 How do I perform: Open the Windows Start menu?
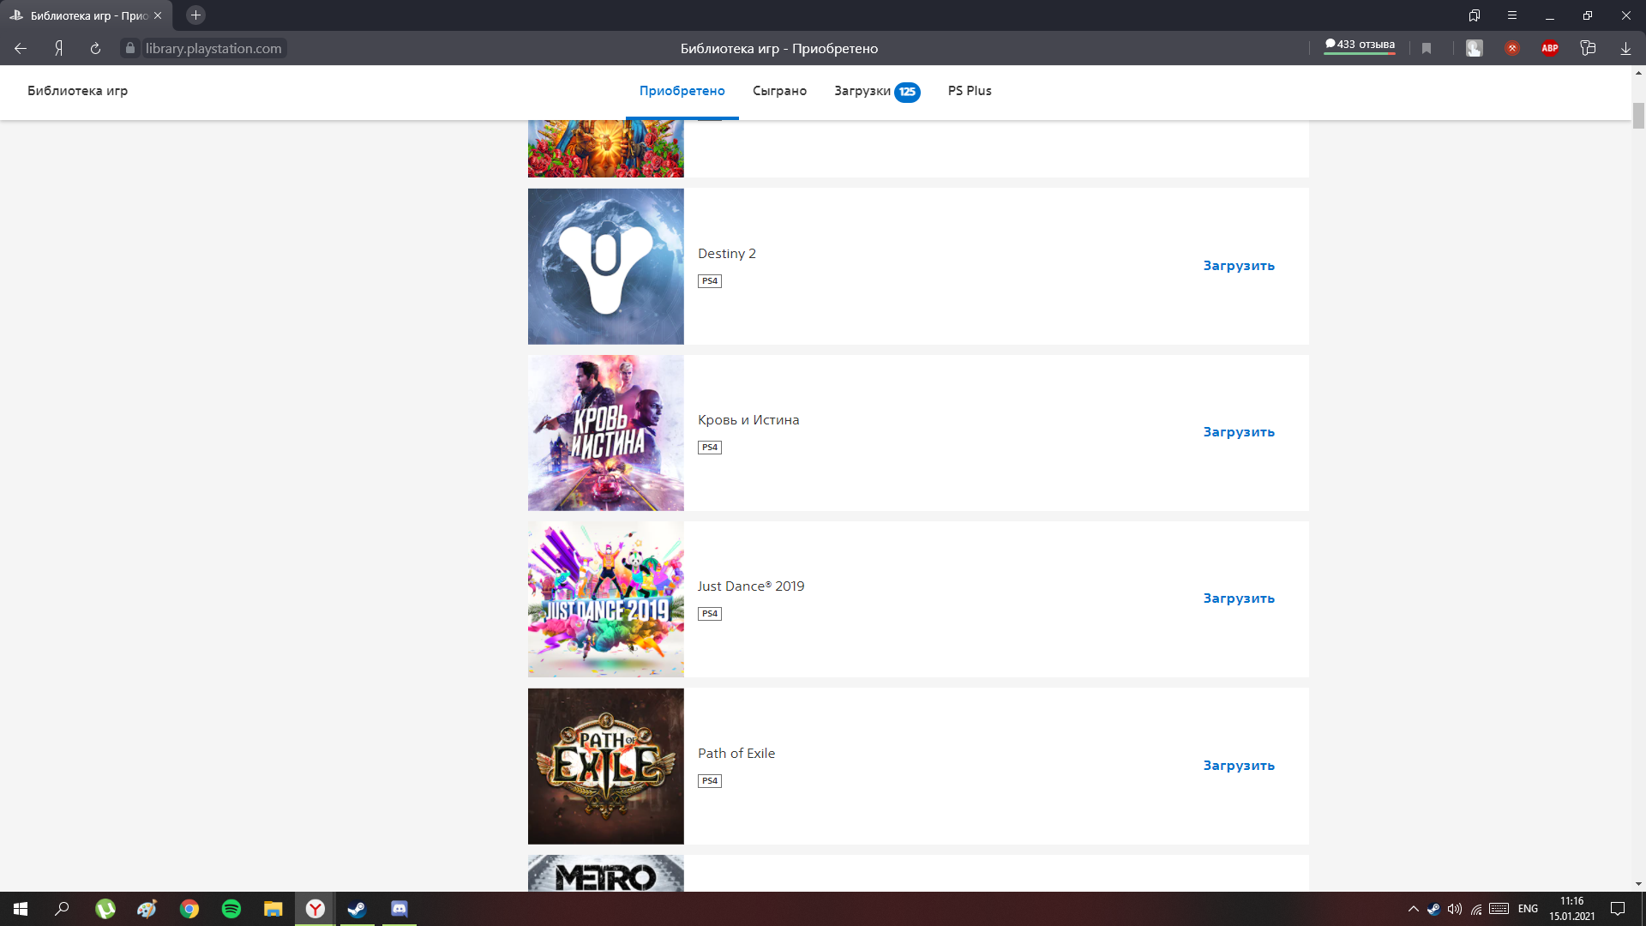(21, 909)
